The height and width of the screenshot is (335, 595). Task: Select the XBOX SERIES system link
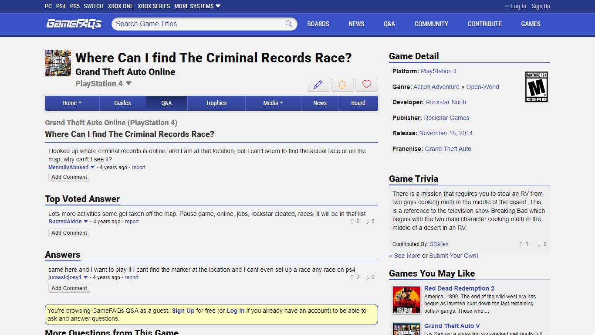pyautogui.click(x=154, y=6)
